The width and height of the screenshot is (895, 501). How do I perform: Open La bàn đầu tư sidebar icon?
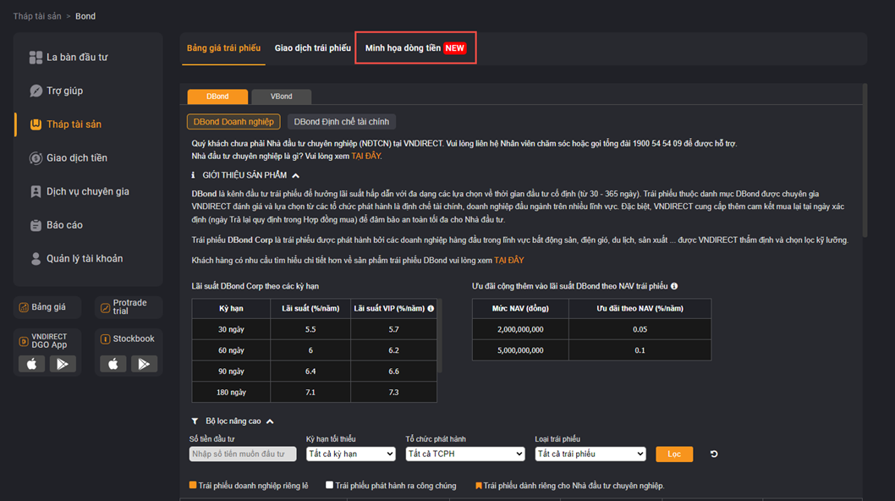(36, 58)
